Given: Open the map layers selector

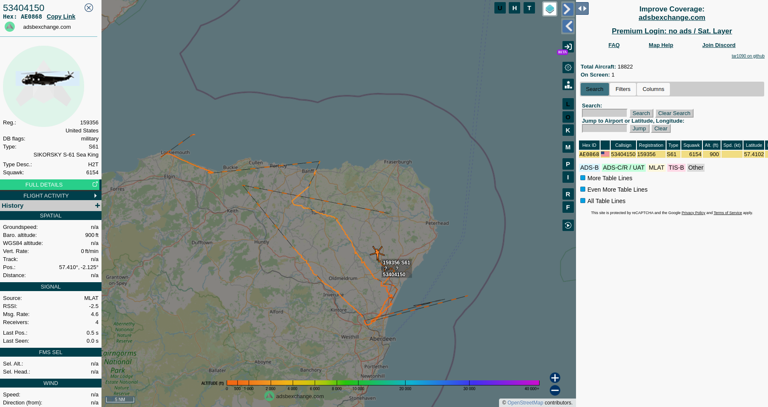Looking at the screenshot, I should point(550,9).
